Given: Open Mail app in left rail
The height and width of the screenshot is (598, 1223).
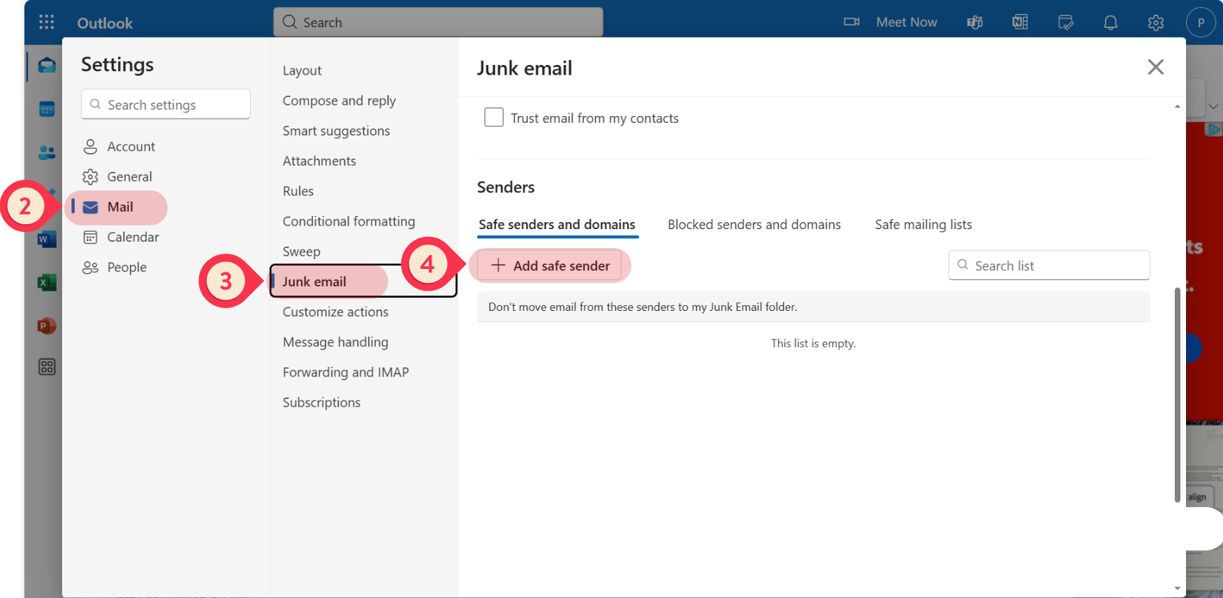Looking at the screenshot, I should click(47, 66).
